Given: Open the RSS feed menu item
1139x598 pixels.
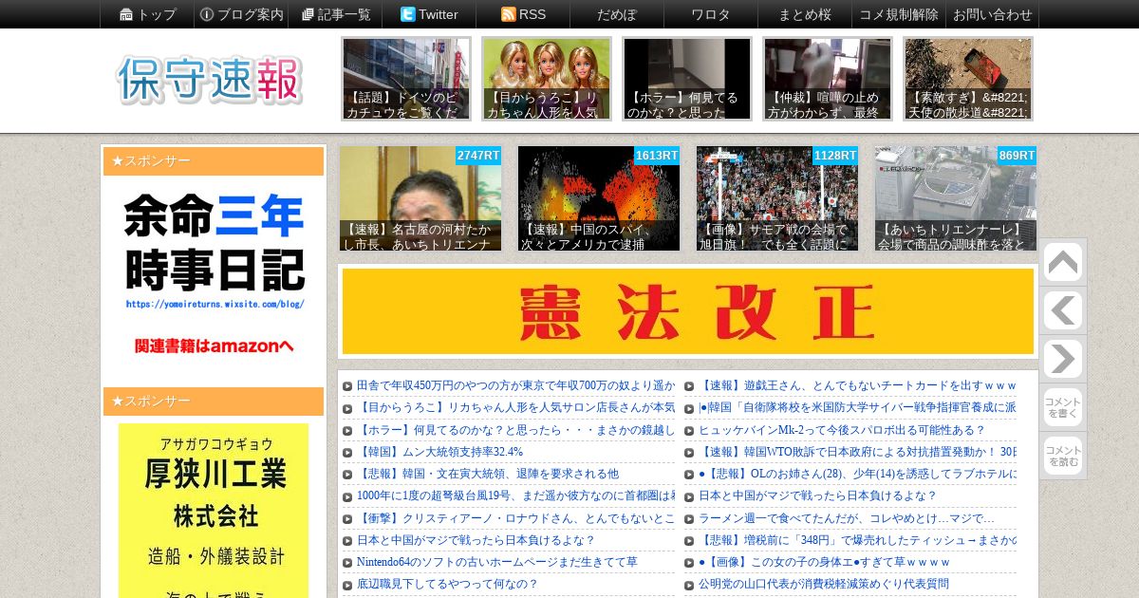Looking at the screenshot, I should 523,14.
